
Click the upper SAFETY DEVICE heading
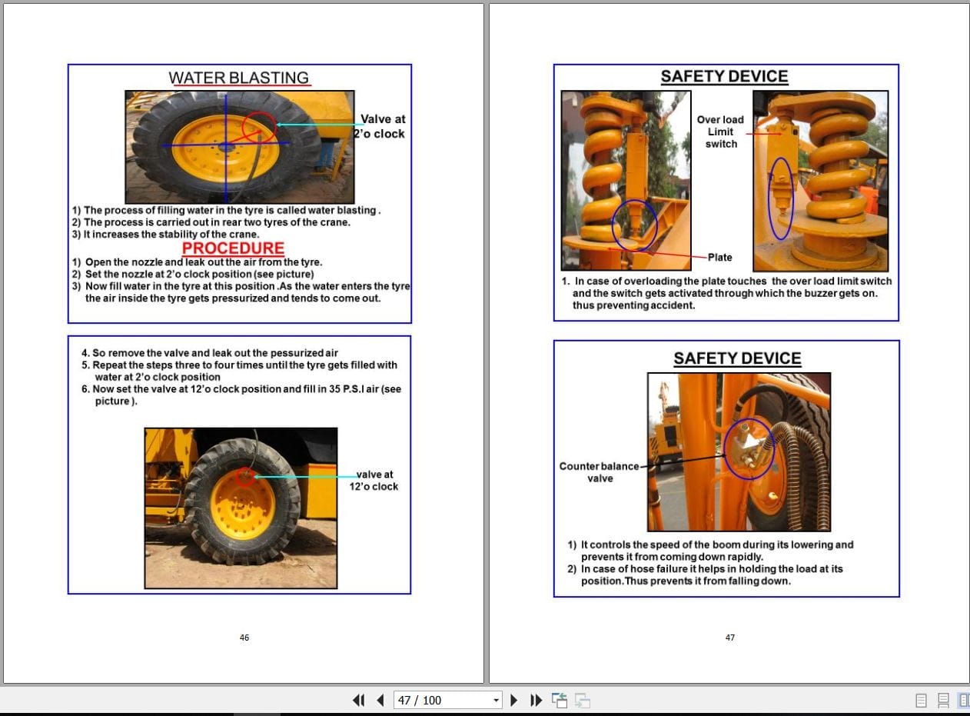pyautogui.click(x=725, y=76)
